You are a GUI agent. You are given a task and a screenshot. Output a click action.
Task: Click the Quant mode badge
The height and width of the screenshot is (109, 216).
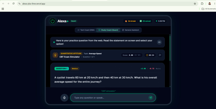click(x=73, y=21)
